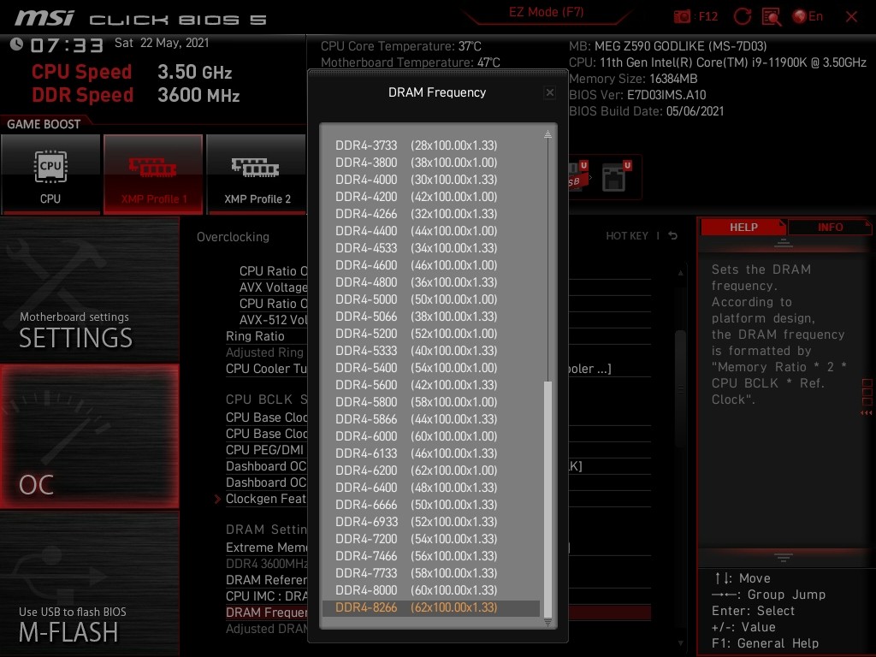Close the DRAM Frequency popup
This screenshot has width=876, height=657.
click(550, 92)
